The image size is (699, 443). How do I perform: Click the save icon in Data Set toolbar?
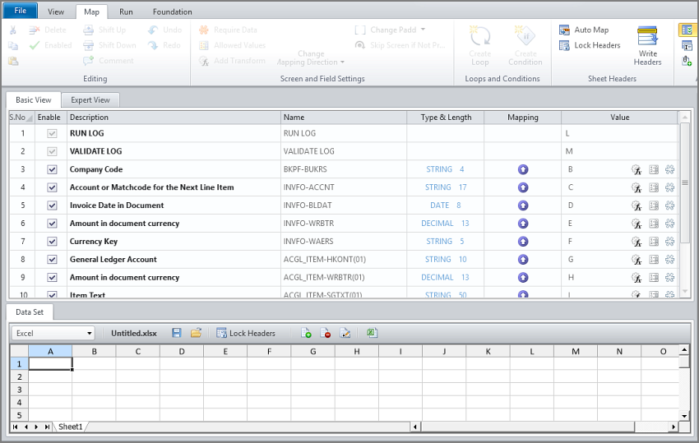point(176,333)
